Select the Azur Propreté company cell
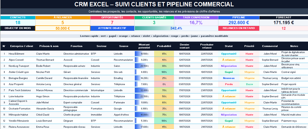This screenshot has width=308, height=129. (22, 84)
